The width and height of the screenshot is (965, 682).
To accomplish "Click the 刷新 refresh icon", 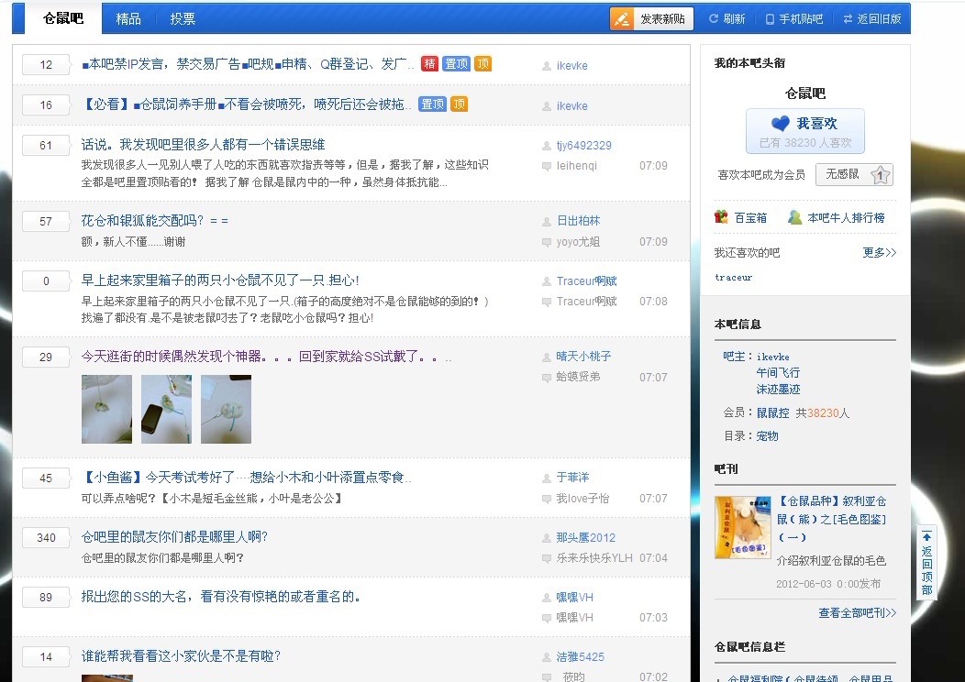I will pyautogui.click(x=714, y=19).
